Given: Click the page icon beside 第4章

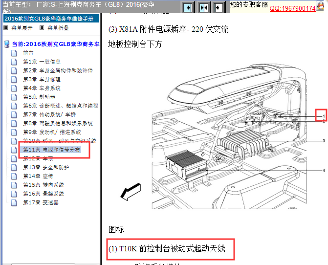Looking at the screenshot, I should (14, 88).
